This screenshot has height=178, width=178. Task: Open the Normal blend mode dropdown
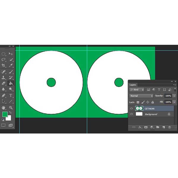point(141,96)
